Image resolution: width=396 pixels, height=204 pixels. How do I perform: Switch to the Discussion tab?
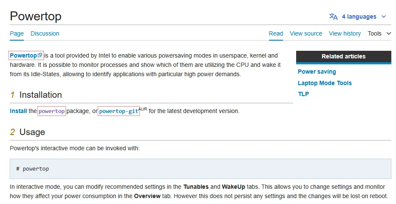click(45, 33)
